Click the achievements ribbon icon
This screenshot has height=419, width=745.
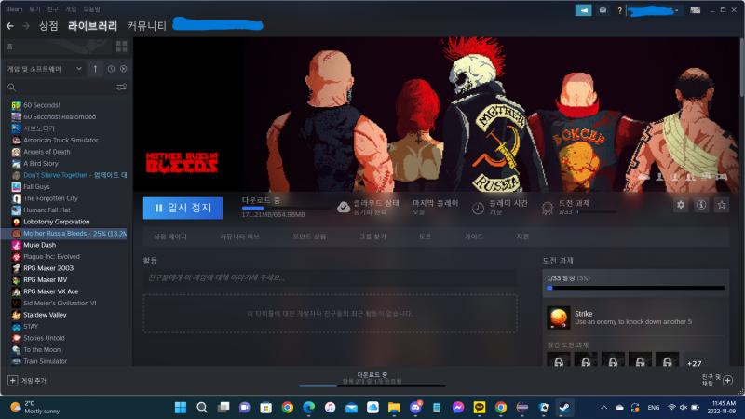click(548, 208)
